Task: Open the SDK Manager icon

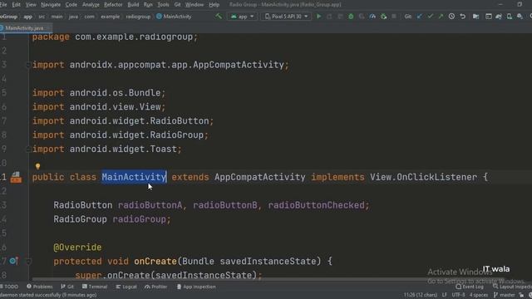Action: coord(520,17)
